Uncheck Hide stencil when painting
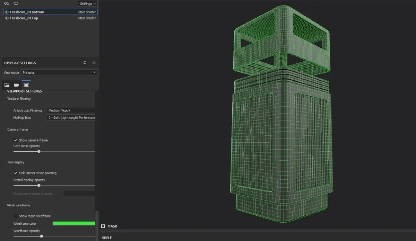The image size is (416, 241). [x=16, y=173]
